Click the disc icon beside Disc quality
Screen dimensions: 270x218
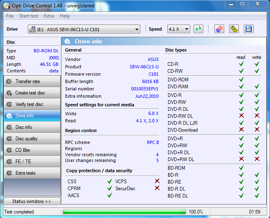[9, 139]
